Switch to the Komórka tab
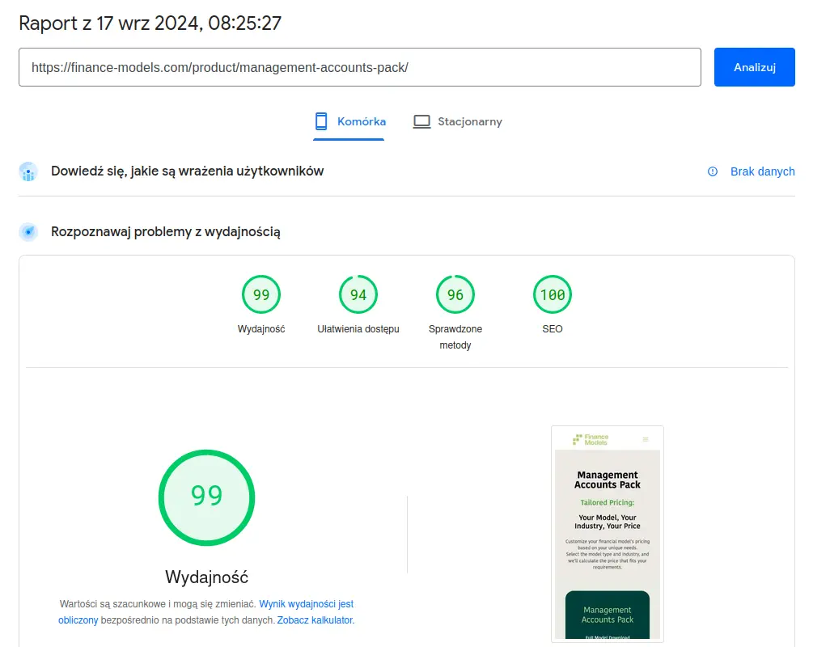 (x=349, y=121)
